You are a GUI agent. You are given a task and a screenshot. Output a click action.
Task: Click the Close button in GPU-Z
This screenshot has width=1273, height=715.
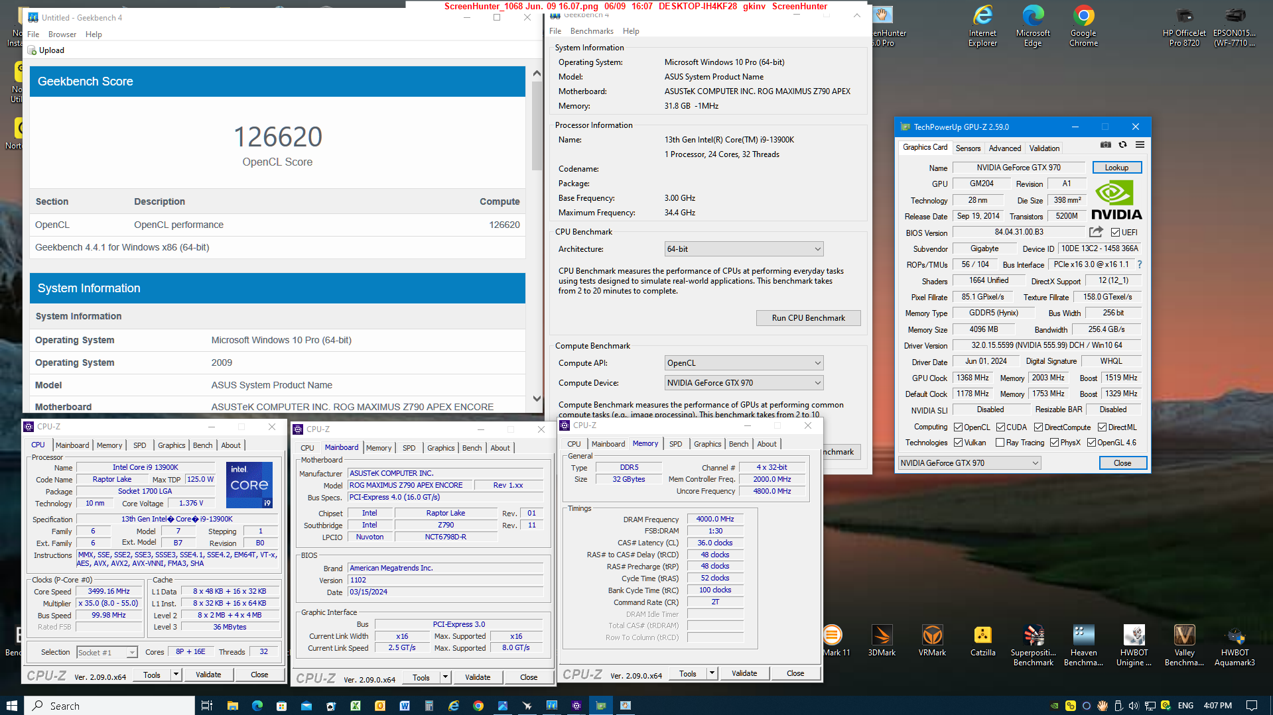1122,463
